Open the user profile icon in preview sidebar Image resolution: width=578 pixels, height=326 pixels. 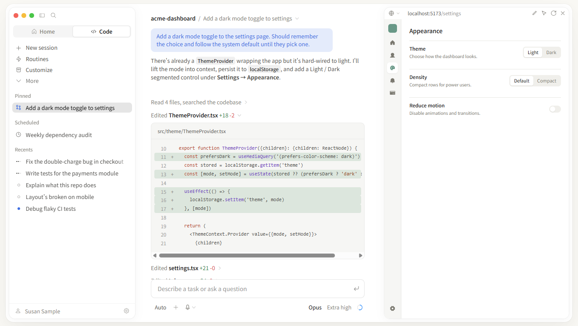click(393, 55)
